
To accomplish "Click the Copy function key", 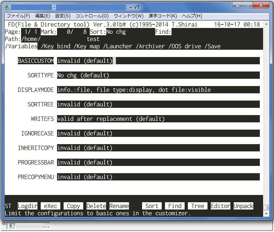I will pos(73,206).
